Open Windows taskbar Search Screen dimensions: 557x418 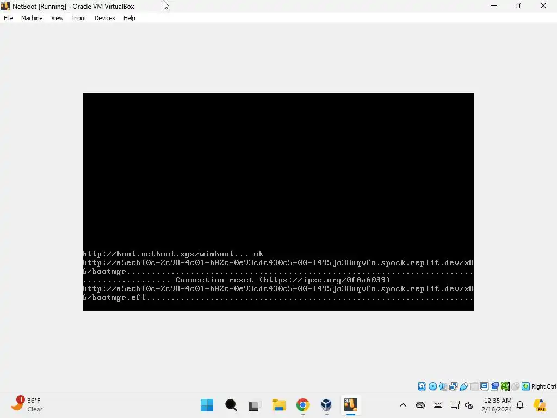click(x=231, y=405)
